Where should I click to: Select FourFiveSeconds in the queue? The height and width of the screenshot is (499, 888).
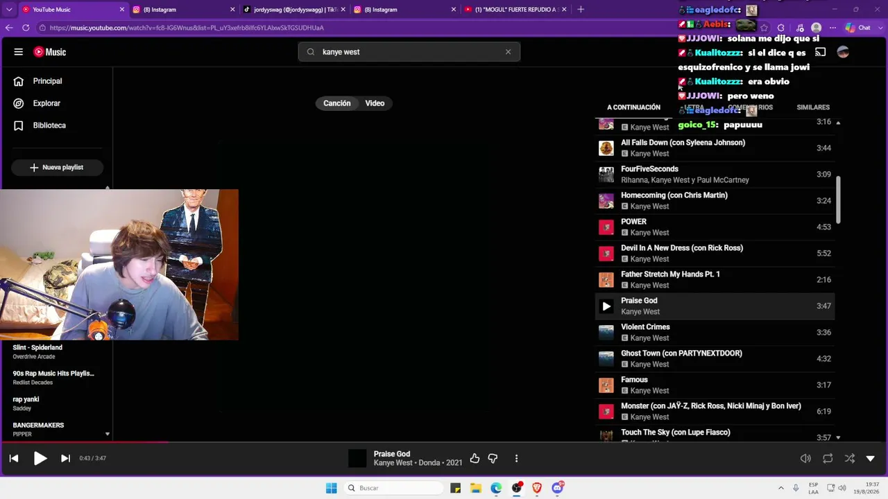coord(715,174)
